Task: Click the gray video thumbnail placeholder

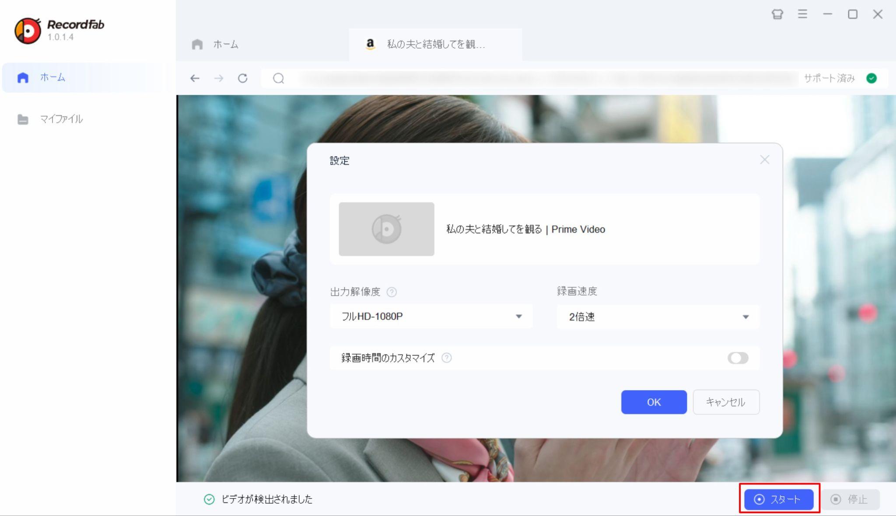Action: click(x=386, y=229)
